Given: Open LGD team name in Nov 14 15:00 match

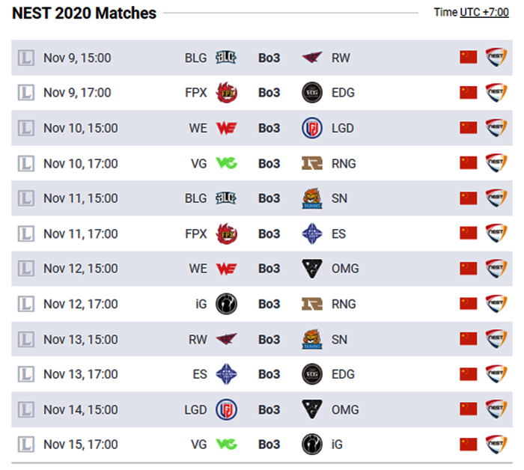Looking at the screenshot, I should point(195,409).
